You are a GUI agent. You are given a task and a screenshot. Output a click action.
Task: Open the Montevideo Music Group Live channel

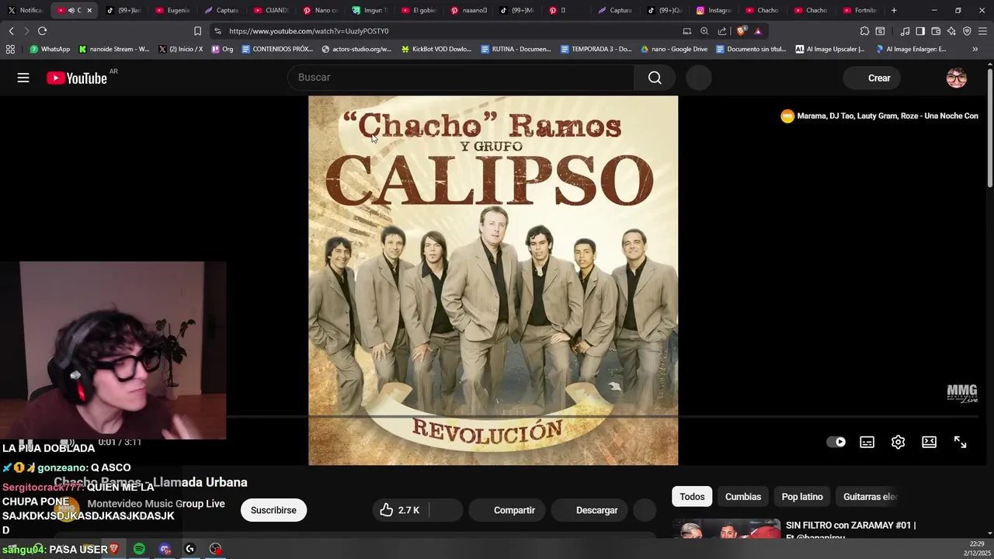156,504
